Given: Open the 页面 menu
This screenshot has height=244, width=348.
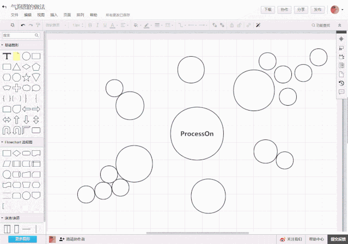Looking at the screenshot, I should click(x=67, y=15).
